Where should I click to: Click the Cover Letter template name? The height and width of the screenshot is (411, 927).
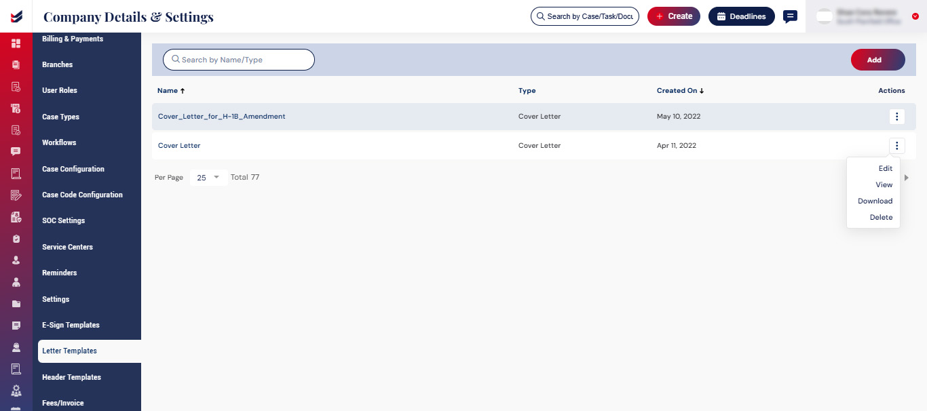179,146
